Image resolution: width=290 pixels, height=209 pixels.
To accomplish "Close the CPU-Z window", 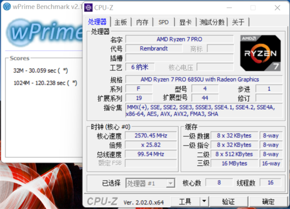I will [x=277, y=8].
